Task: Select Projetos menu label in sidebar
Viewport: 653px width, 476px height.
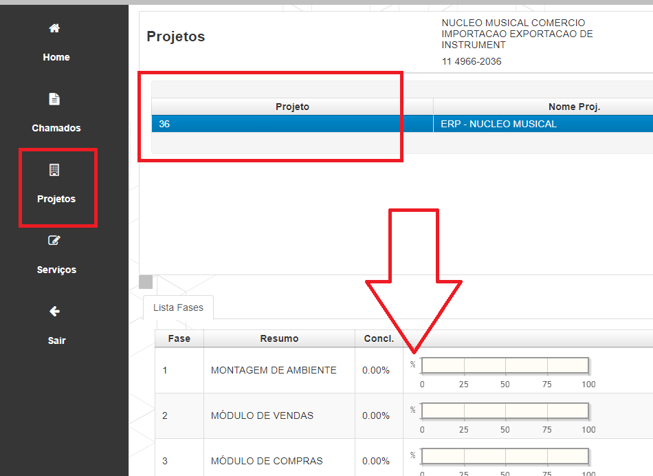Action: pyautogui.click(x=56, y=199)
